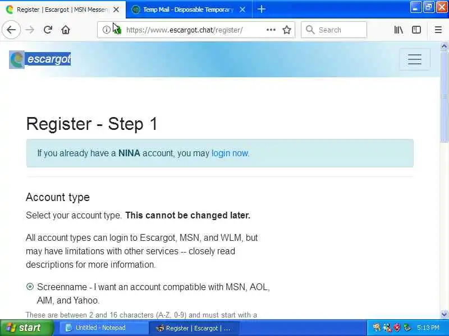The width and height of the screenshot is (449, 336).
Task: Open the Windows Start menu
Action: click(x=26, y=328)
